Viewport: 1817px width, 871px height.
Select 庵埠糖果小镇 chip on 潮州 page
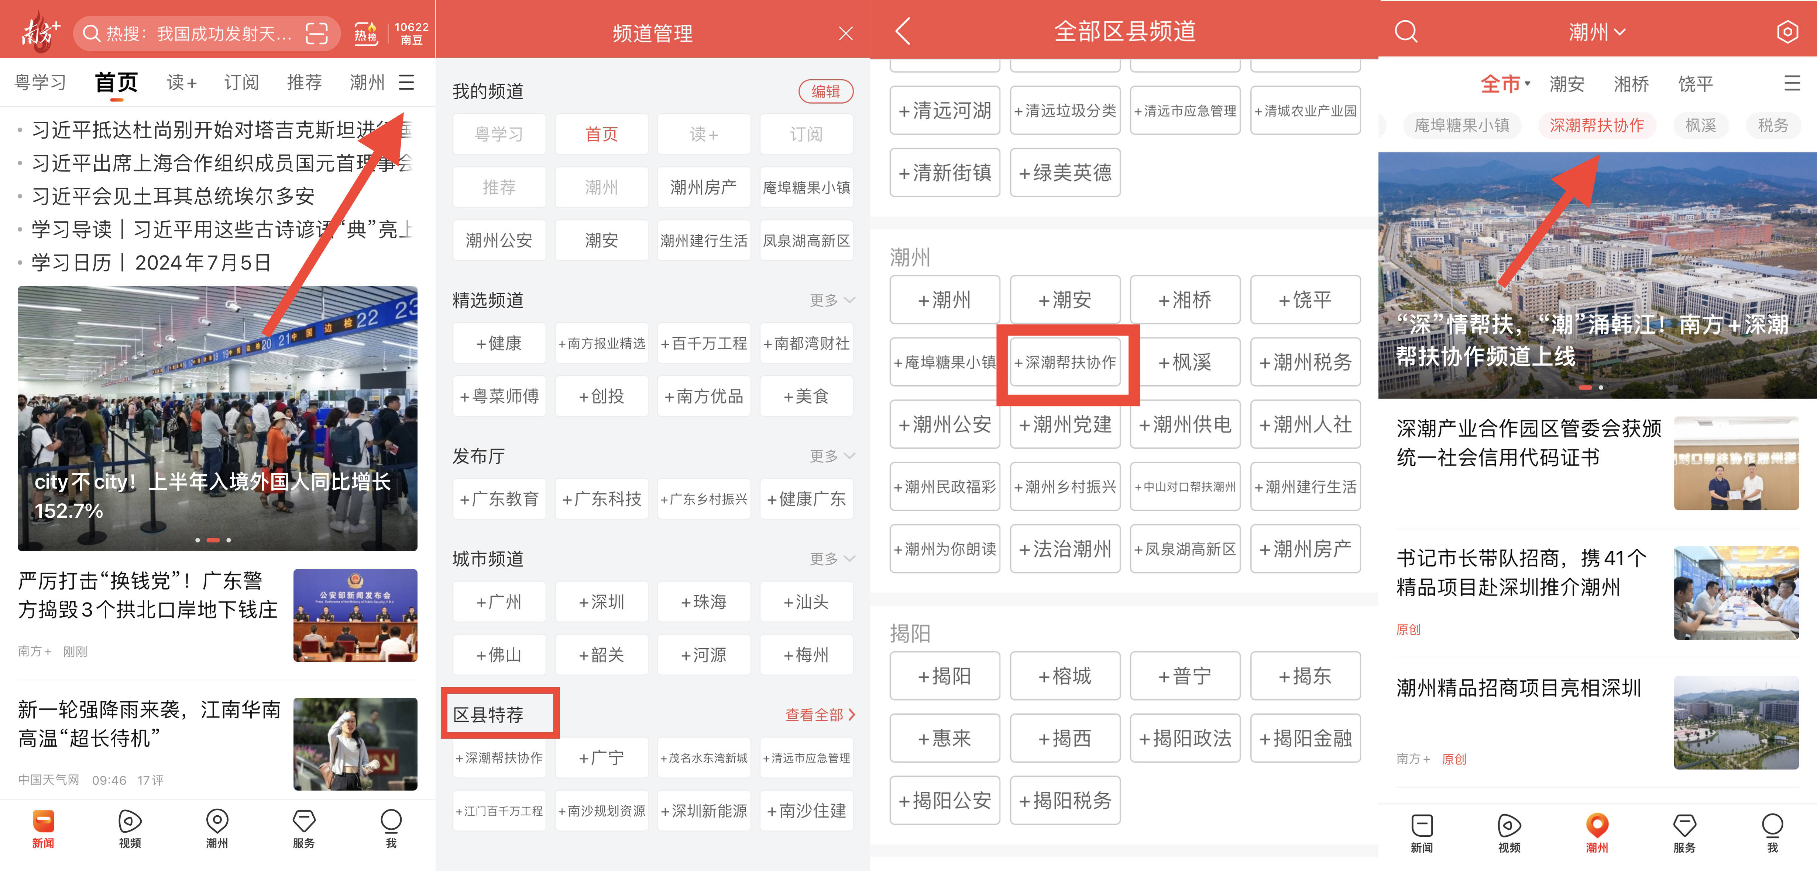(1461, 125)
